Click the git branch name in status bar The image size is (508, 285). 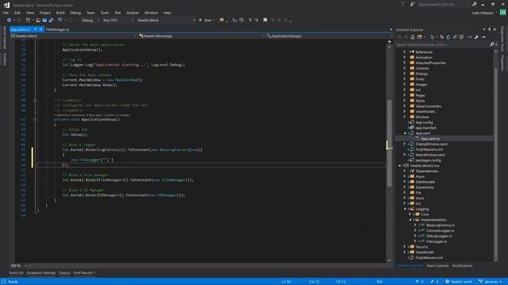click(x=491, y=282)
